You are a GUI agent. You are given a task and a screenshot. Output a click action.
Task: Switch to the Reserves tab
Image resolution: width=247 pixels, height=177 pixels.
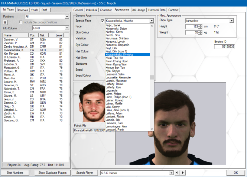point(22,10)
